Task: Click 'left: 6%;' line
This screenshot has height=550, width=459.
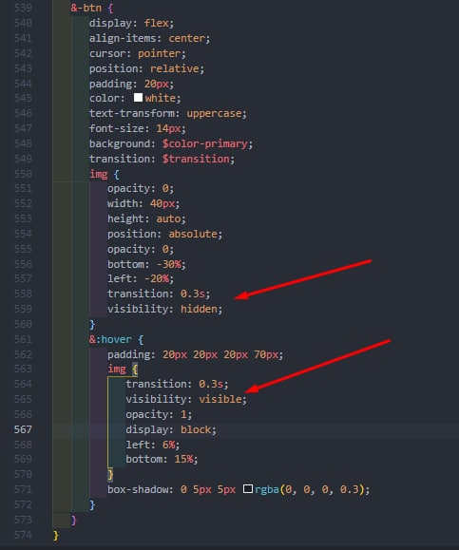Action: (x=153, y=445)
